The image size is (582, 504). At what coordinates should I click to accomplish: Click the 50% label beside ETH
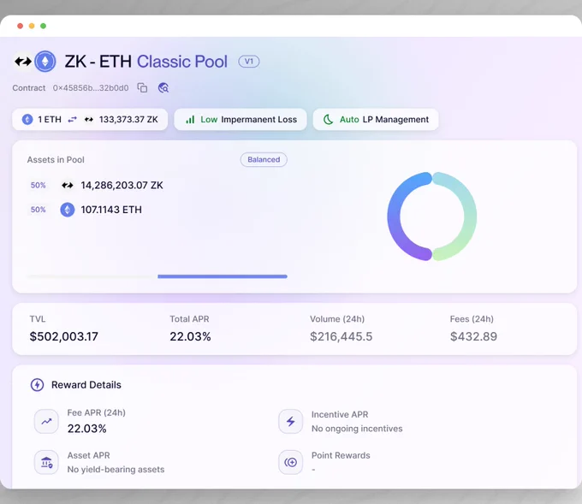38,210
